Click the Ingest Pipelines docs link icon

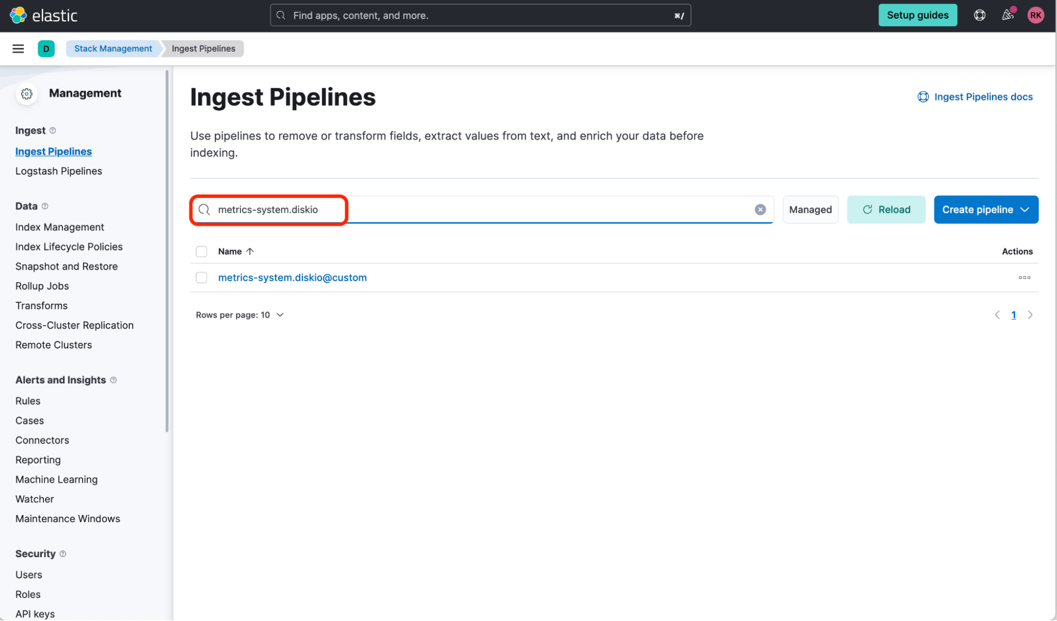pos(923,97)
